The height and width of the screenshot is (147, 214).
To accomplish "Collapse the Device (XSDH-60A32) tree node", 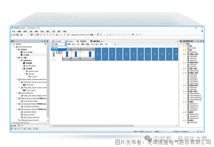I will pyautogui.click(x=14, y=47).
